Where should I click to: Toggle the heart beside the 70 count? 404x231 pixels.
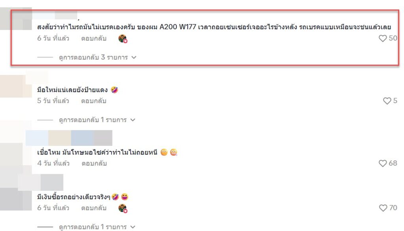[x=383, y=208]
